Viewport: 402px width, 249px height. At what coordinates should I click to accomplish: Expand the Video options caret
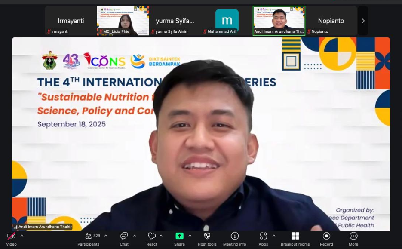tap(21, 236)
